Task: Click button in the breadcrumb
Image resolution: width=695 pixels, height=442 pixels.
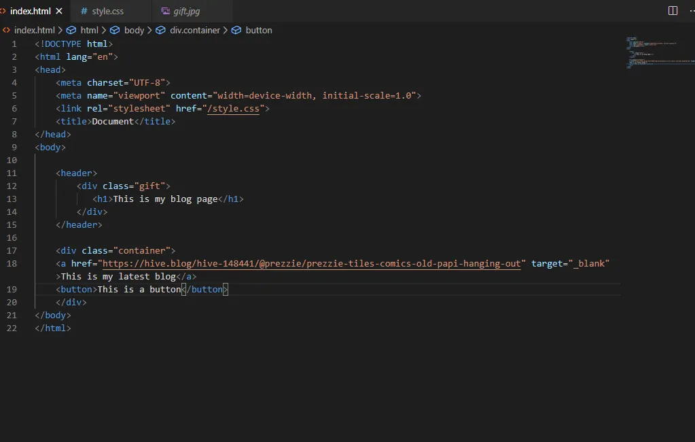Action: pos(259,30)
